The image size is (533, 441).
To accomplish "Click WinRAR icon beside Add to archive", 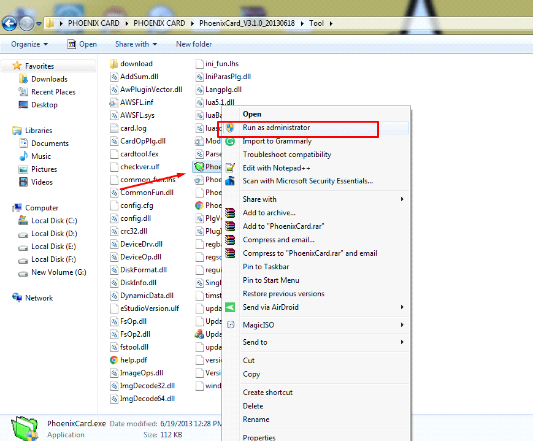I will pos(230,212).
